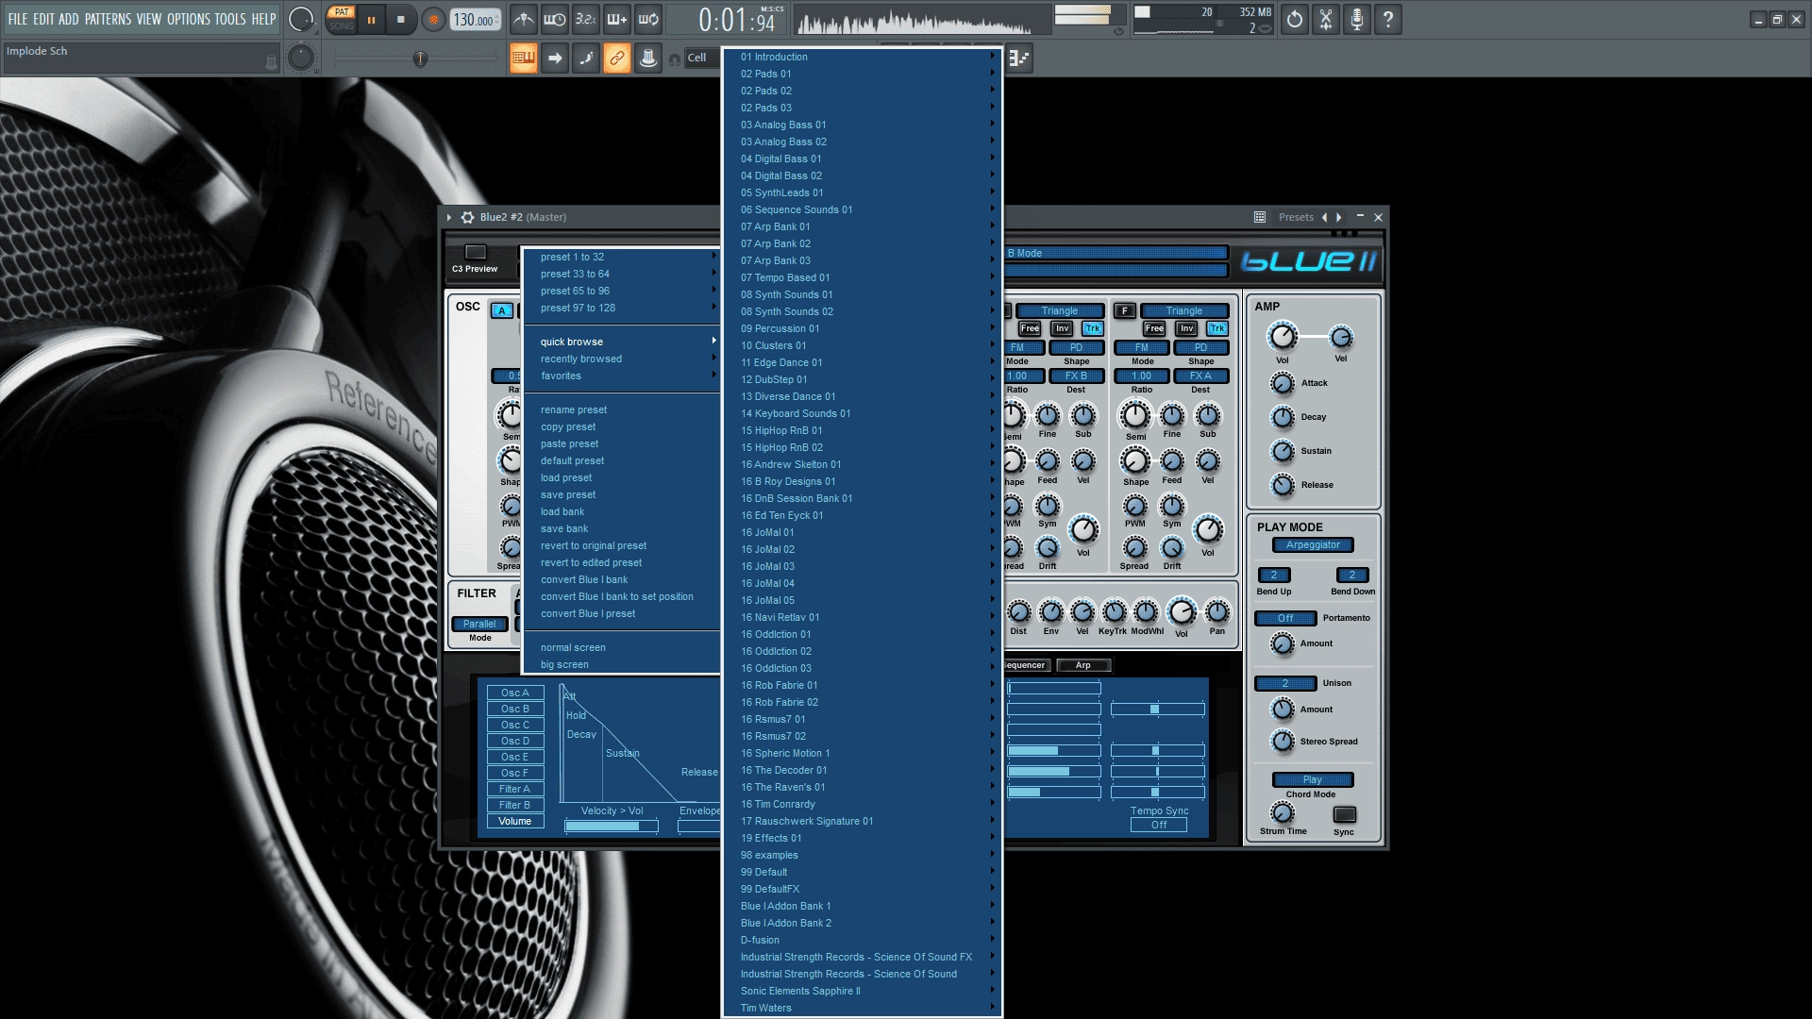Toggle the recording countdown icon
This screenshot has width=1812, height=1019.
[586, 19]
